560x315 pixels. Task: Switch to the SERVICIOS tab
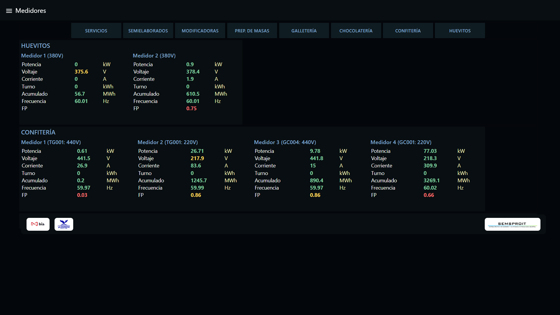pos(96,31)
